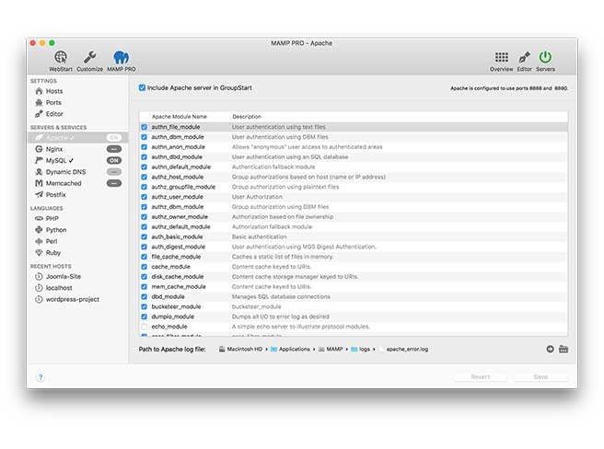Select the disk_cache_module row
This screenshot has height=449, width=604.
[354, 277]
